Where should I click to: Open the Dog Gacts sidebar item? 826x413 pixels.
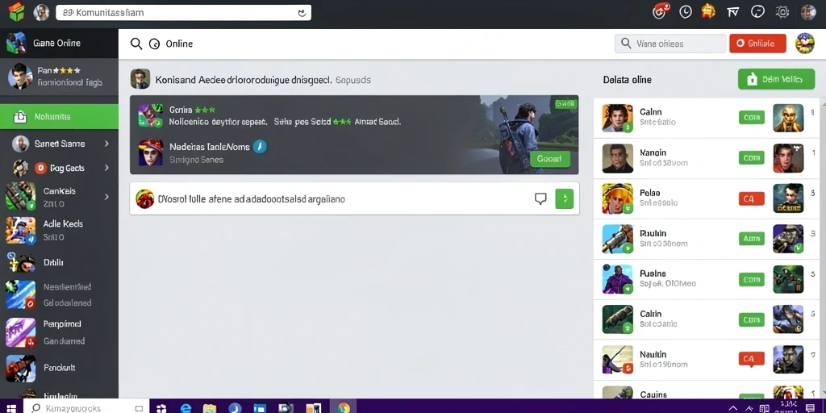click(x=59, y=168)
